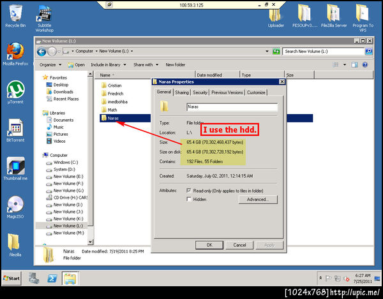The image size is (383, 299).
Task: Click the New folder toolbar button
Action: [176, 64]
